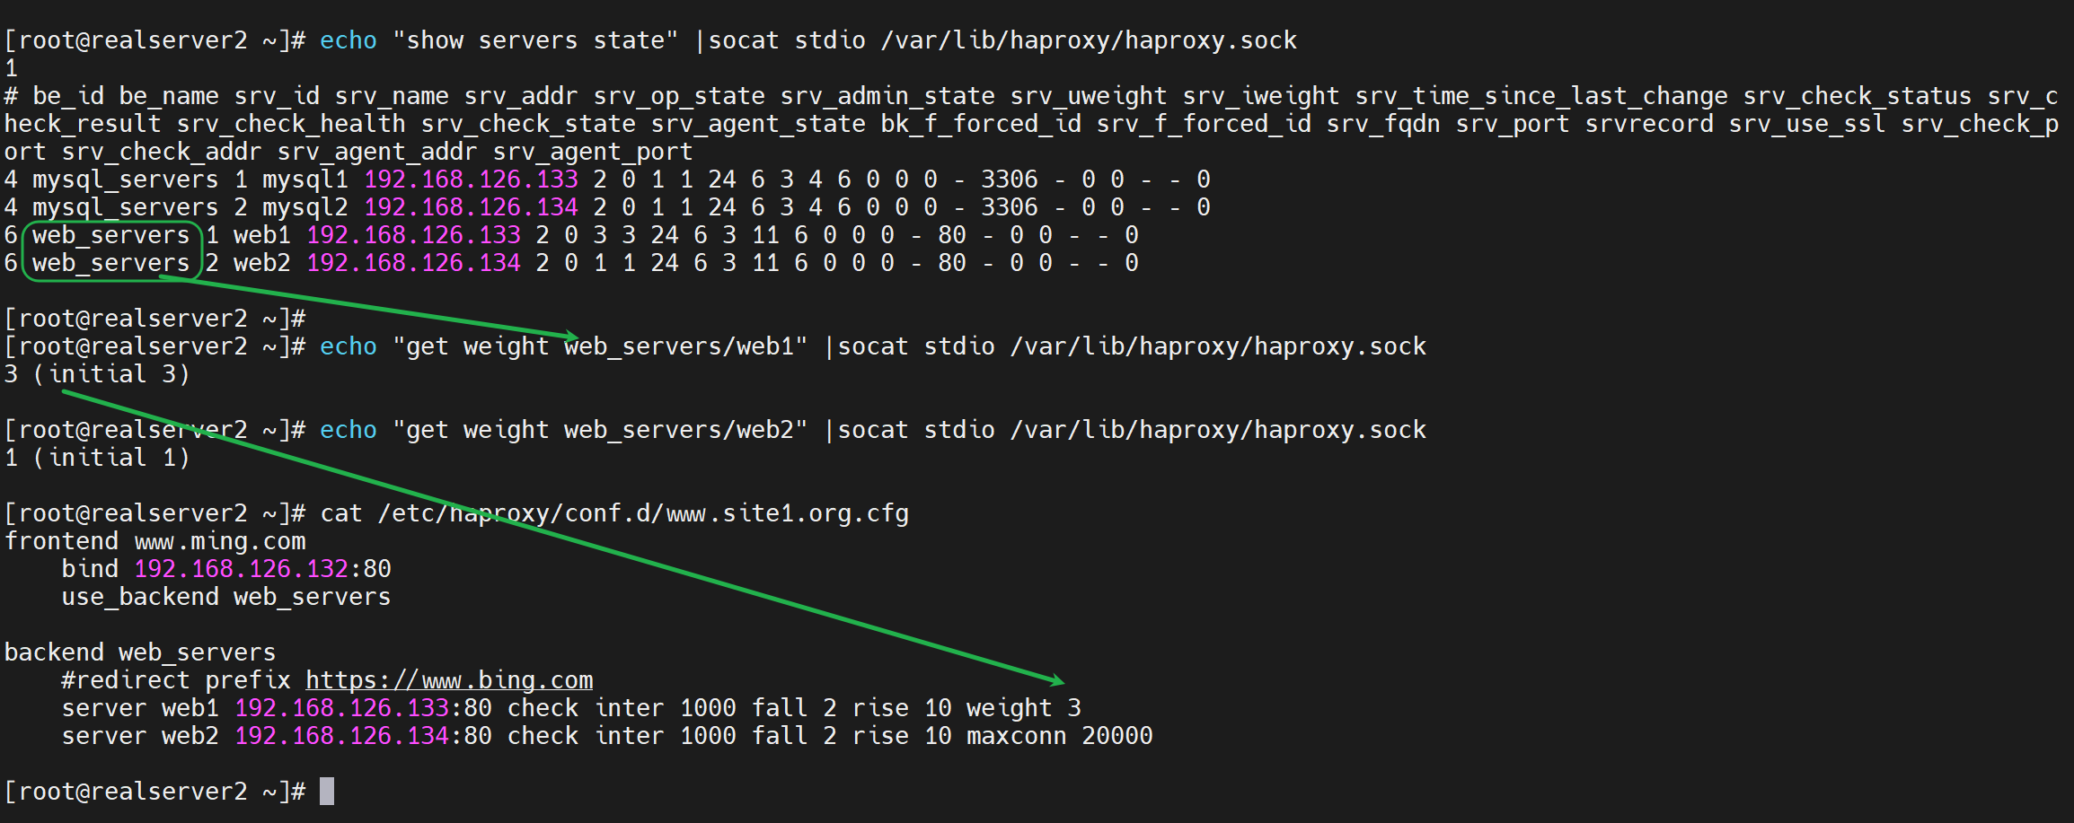
Task: Click the "backend web_servers" section header
Action: [139, 652]
